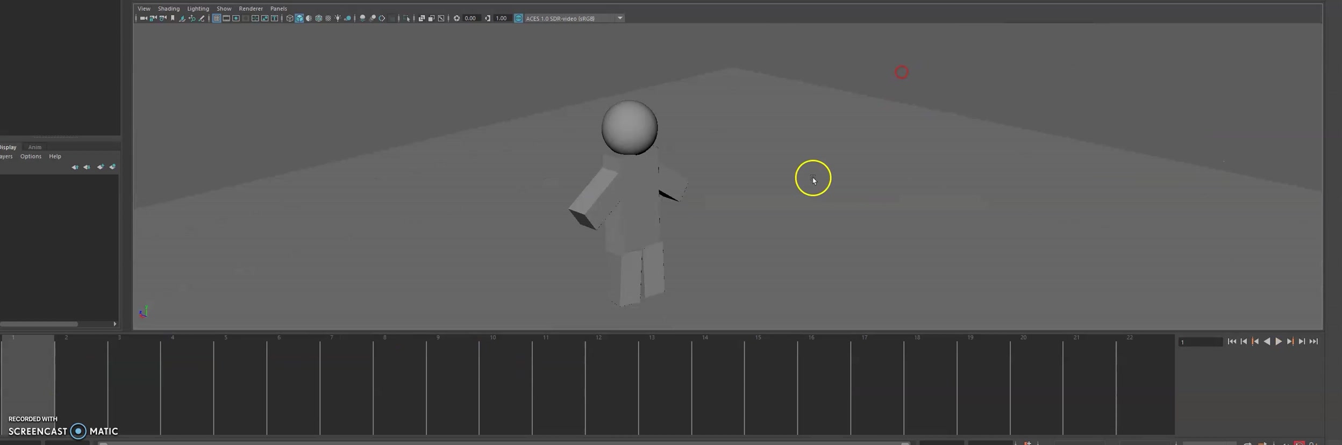Go to start of playback range
1342x445 pixels.
tap(1232, 342)
